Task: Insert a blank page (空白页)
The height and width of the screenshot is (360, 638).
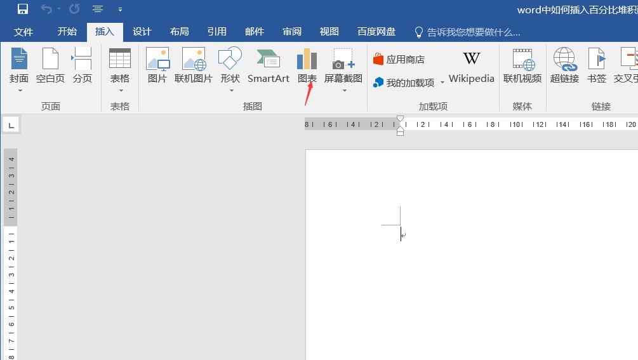Action: [x=50, y=66]
